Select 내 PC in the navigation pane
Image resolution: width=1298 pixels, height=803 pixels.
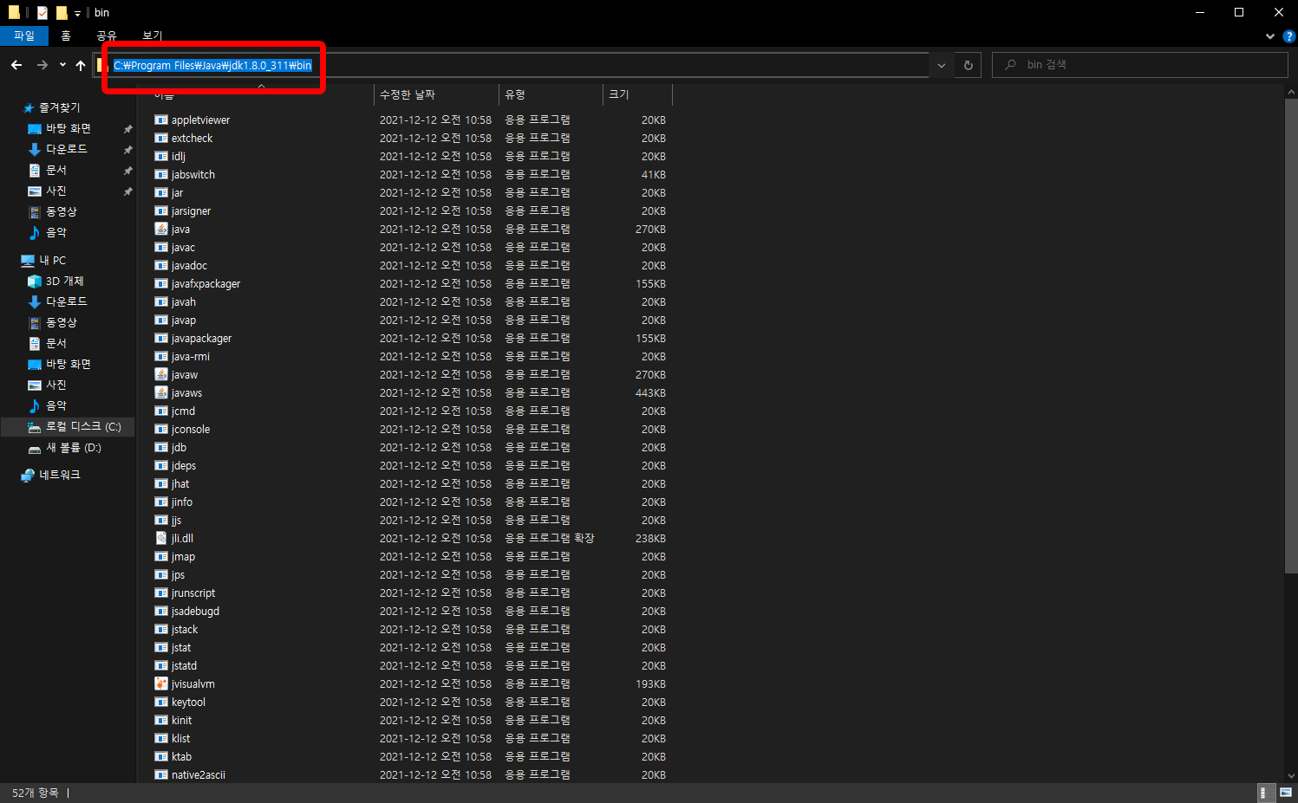(x=52, y=260)
